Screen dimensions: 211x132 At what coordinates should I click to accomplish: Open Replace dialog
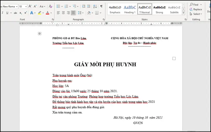[196, 9]
